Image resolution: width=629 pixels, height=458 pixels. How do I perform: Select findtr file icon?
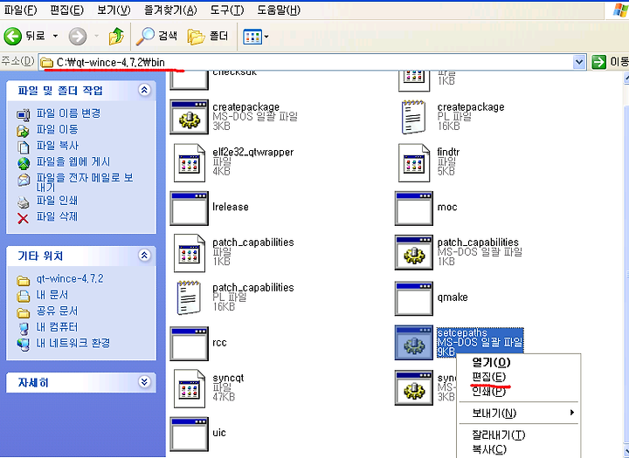coord(413,162)
